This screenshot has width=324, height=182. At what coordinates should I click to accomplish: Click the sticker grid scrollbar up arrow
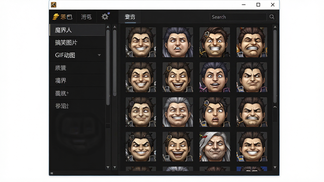click(275, 27)
